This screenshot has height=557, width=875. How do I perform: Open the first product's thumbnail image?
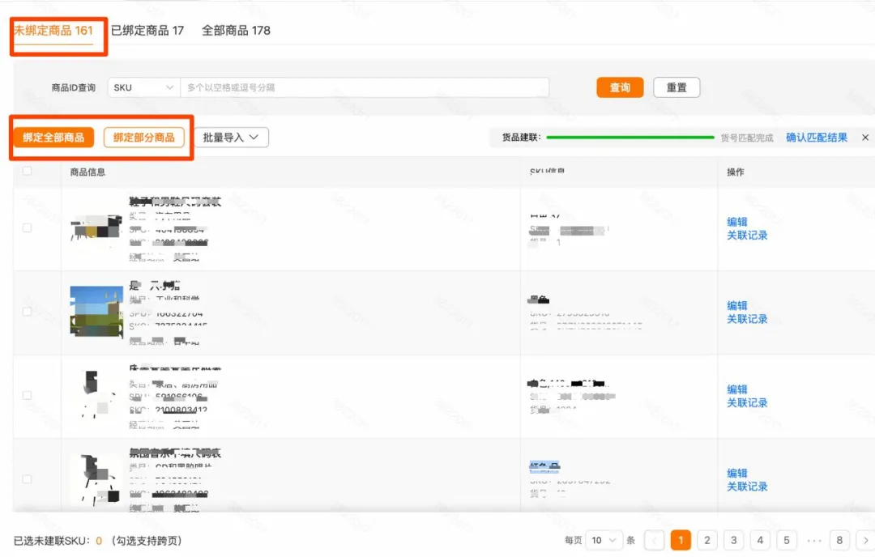pyautogui.click(x=96, y=228)
